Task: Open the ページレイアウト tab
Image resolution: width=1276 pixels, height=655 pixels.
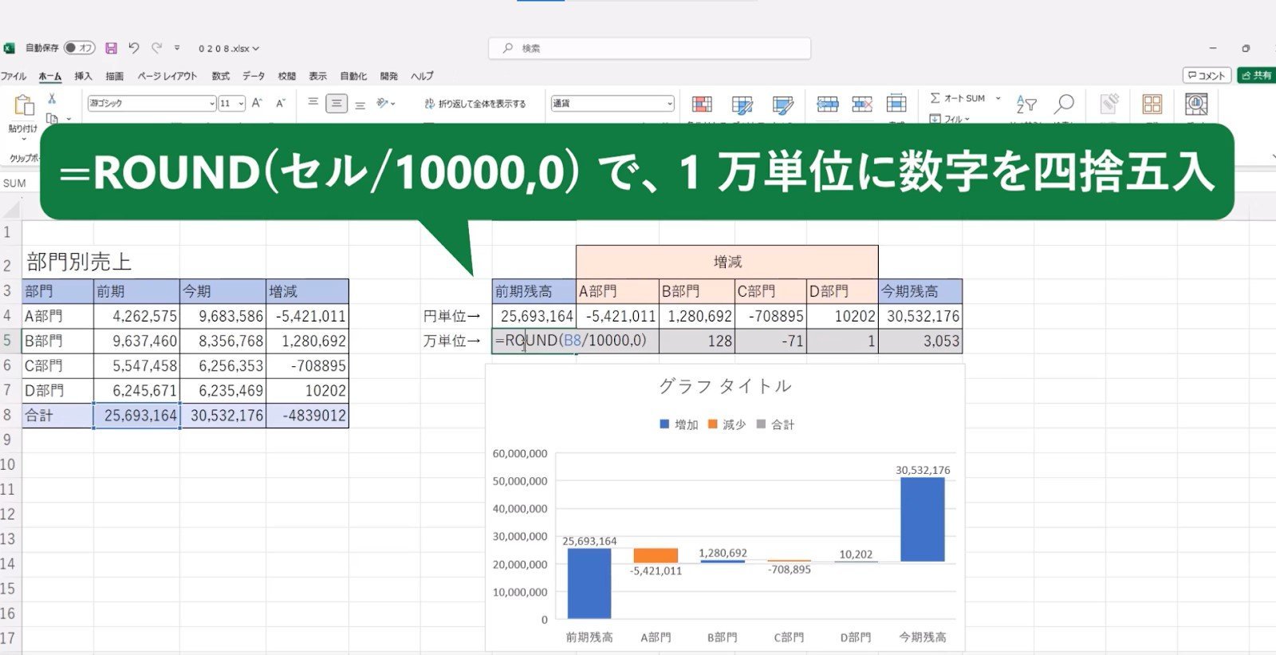Action: (x=167, y=76)
